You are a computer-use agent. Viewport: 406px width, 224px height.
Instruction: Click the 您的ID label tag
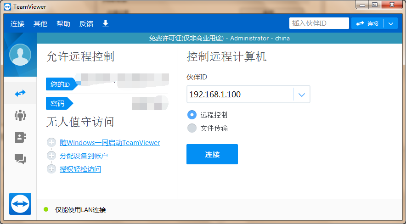coord(62,84)
